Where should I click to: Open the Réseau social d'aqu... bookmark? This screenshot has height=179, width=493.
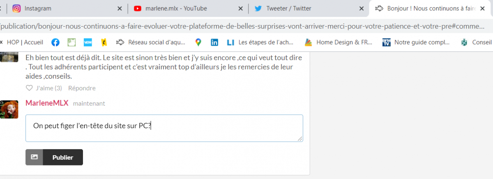pyautogui.click(x=151, y=42)
